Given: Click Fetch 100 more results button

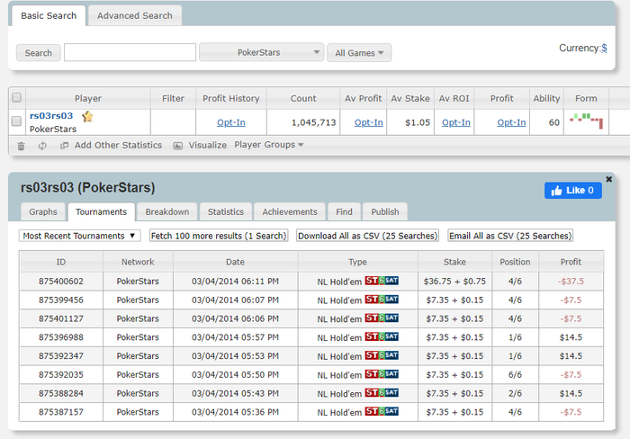Looking at the screenshot, I should [219, 236].
